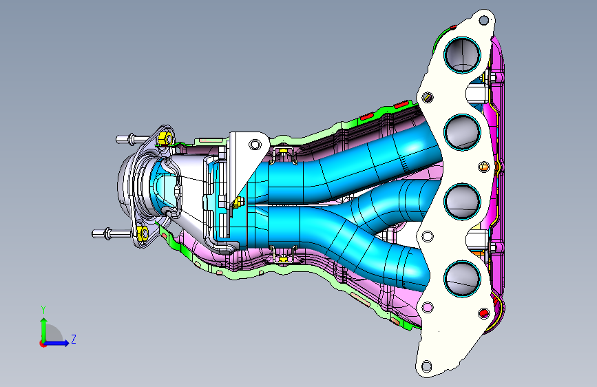597x387 pixels.
Task: Select the lower yellow nut on the outlet flange
Action: [x=143, y=232]
